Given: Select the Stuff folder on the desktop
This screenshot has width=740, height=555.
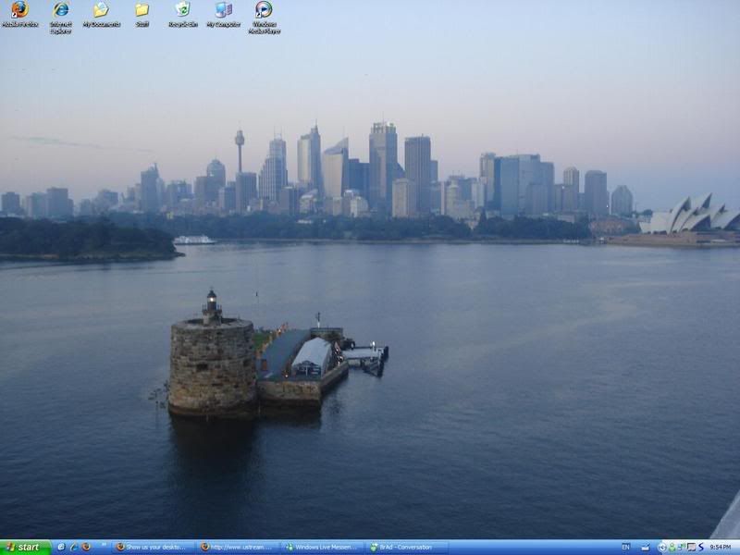Looking at the screenshot, I should pos(142,14).
